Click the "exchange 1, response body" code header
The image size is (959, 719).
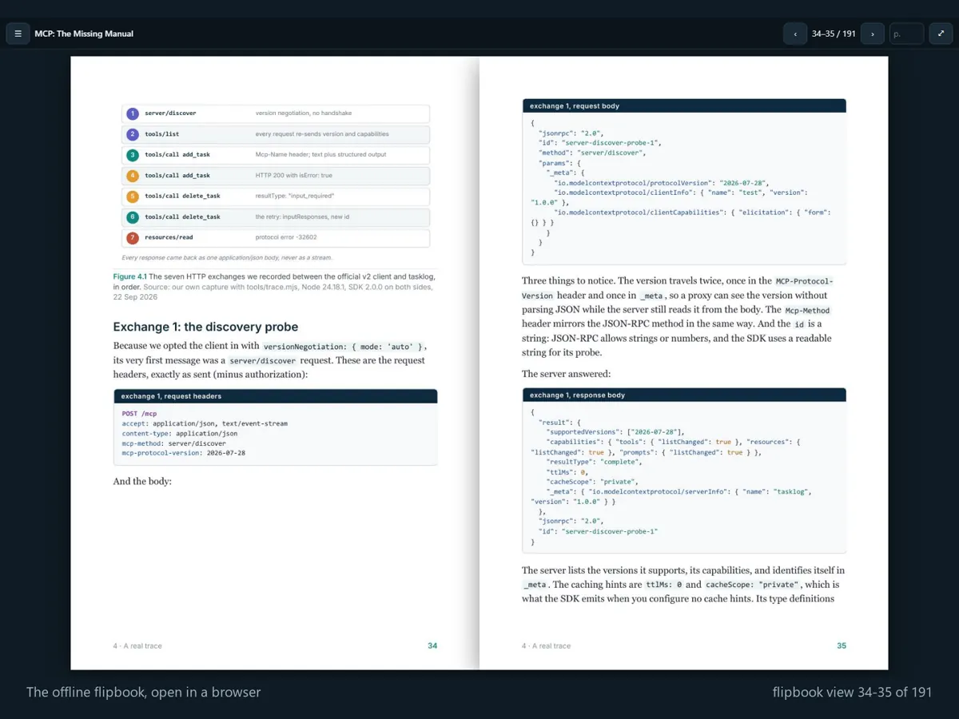(684, 395)
